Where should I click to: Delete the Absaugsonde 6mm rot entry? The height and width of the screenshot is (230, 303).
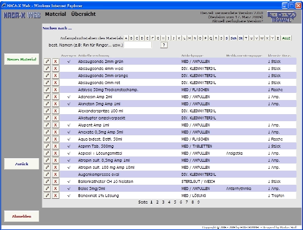(55, 83)
